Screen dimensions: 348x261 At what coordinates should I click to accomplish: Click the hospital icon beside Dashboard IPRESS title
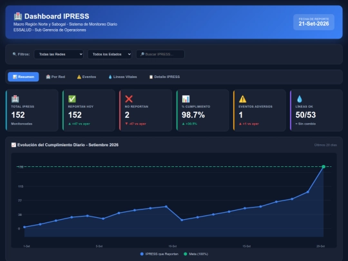[18, 16]
